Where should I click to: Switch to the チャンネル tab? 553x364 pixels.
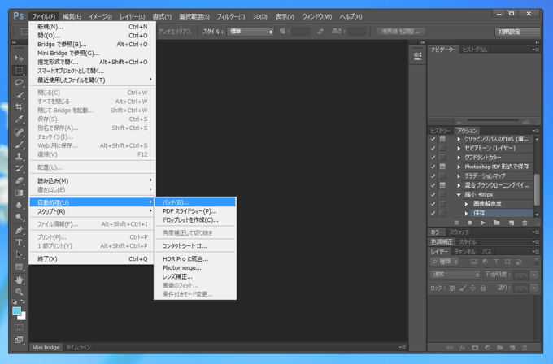click(x=465, y=251)
